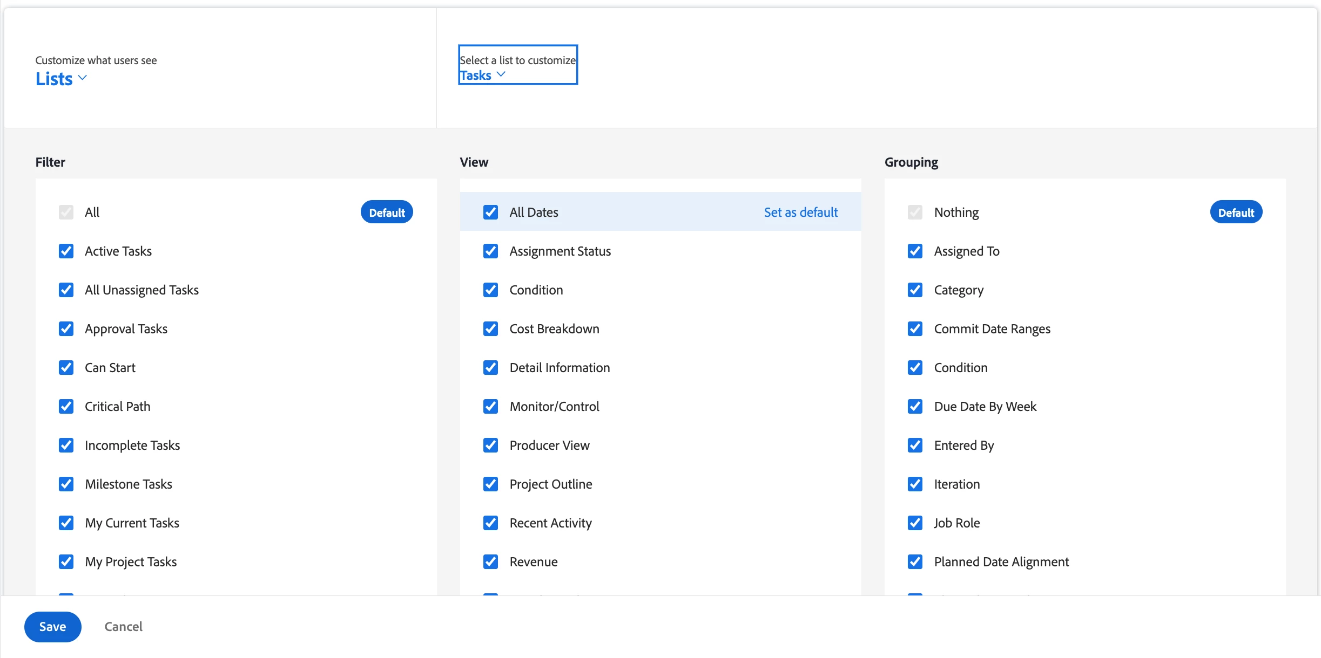Viewport: 1321px width, 658px height.
Task: Click the Default badge beside Nothing grouping
Action: pos(1236,213)
